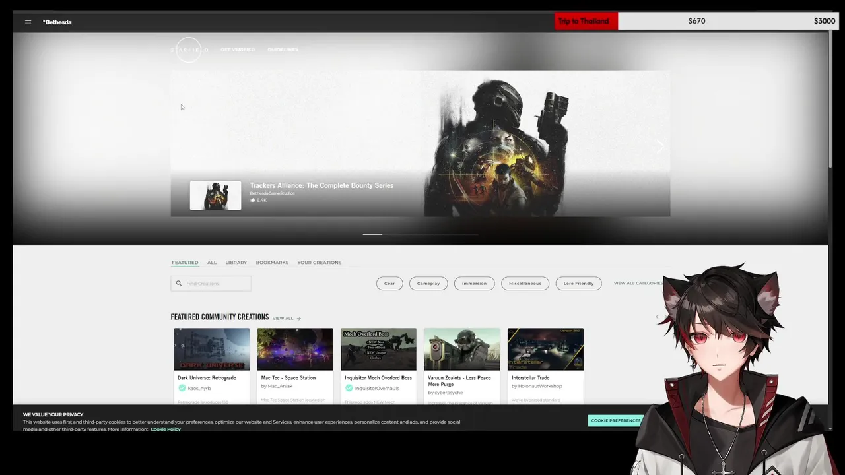Filter by the Miscellaneous category
845x475 pixels.
point(525,284)
